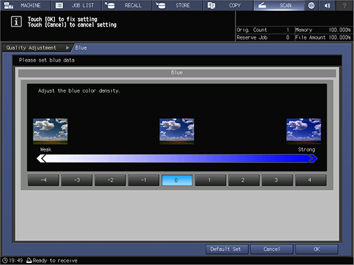Viewport: 354px width, 265px height.
Task: Click the Weak label
Action: (46, 150)
